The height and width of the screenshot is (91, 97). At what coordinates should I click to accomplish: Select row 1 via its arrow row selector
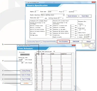36,55
